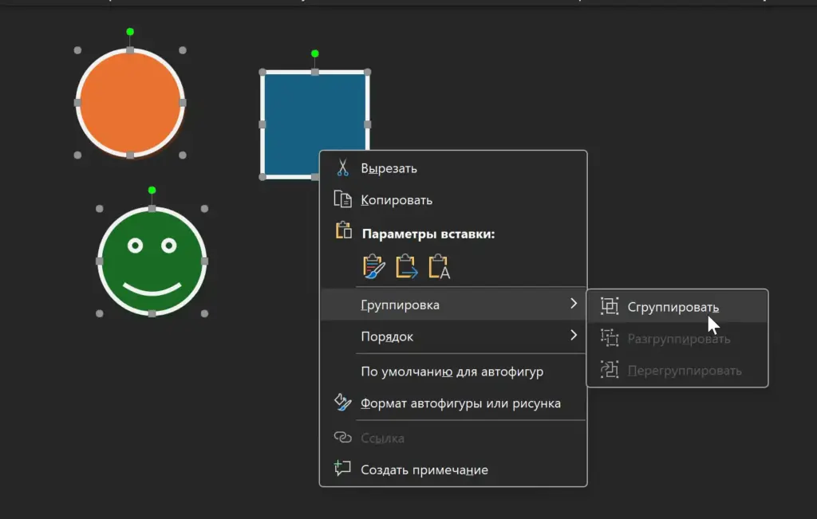Open Формат автофигуры или рисунка
This screenshot has height=519, width=817.
(453, 403)
